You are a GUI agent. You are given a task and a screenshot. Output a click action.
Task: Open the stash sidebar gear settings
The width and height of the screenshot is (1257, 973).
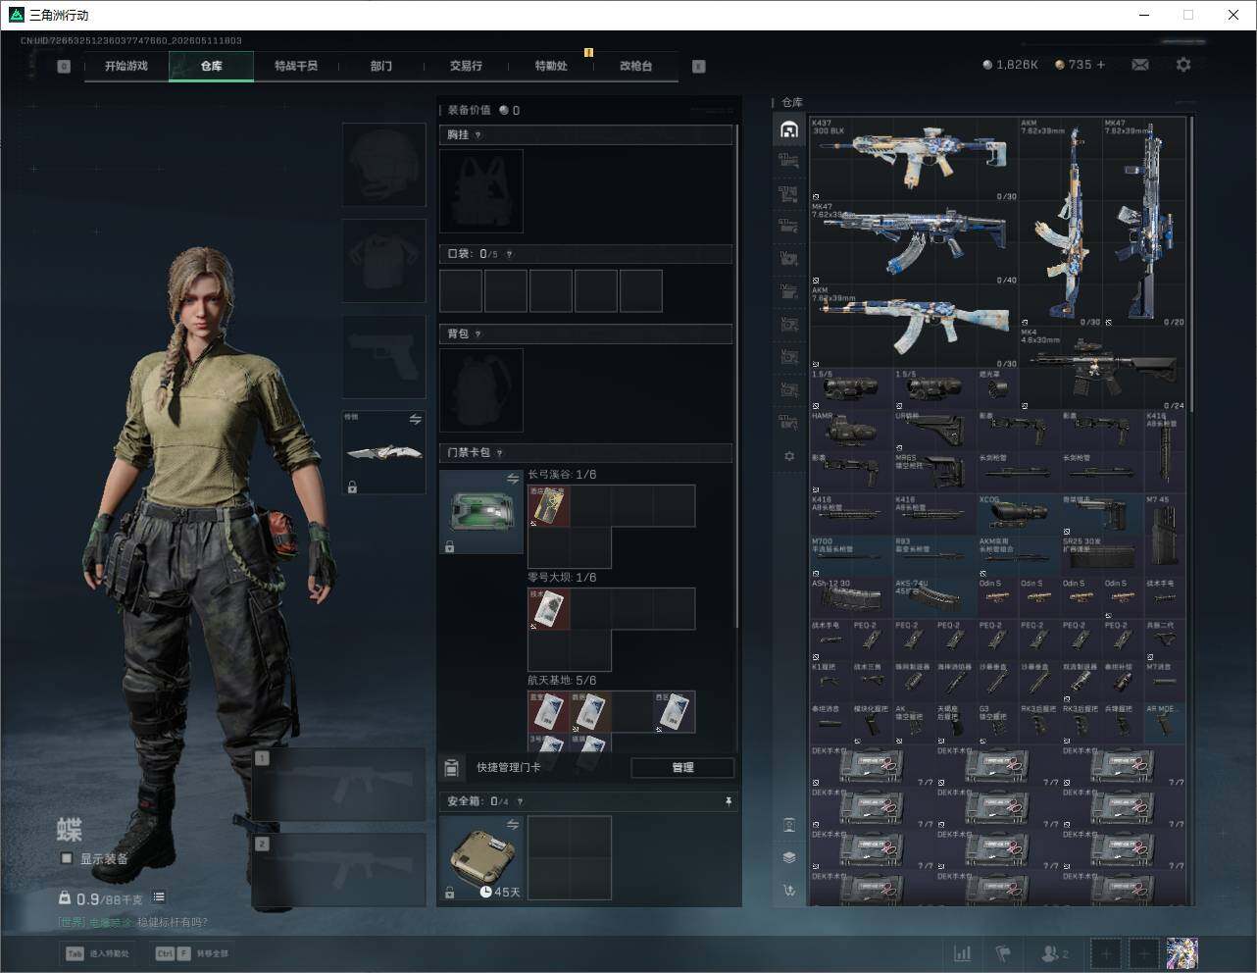tap(789, 456)
